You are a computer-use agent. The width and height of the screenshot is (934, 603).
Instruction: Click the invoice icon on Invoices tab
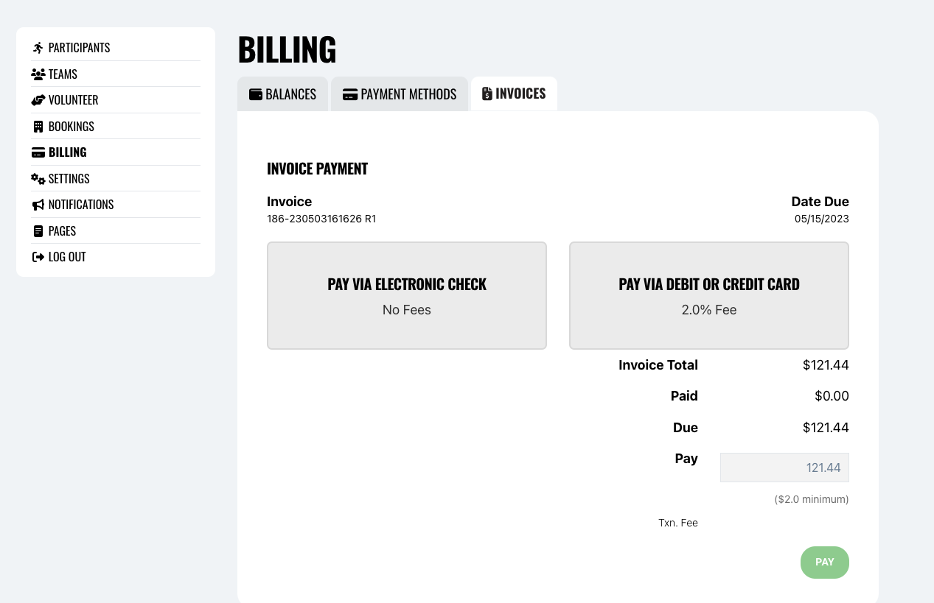487,94
